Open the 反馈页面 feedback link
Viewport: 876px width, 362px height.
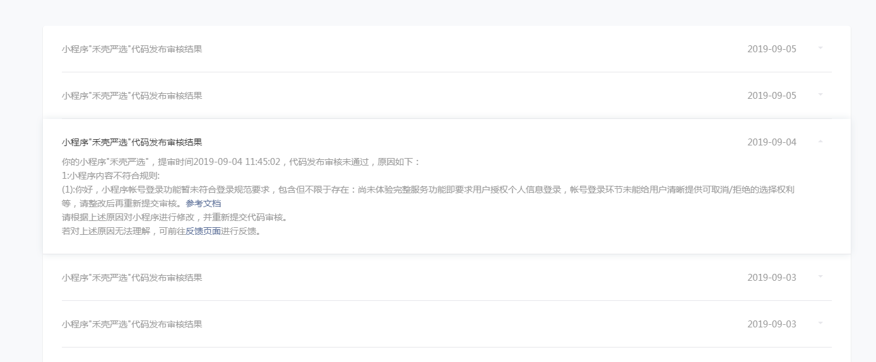(203, 231)
